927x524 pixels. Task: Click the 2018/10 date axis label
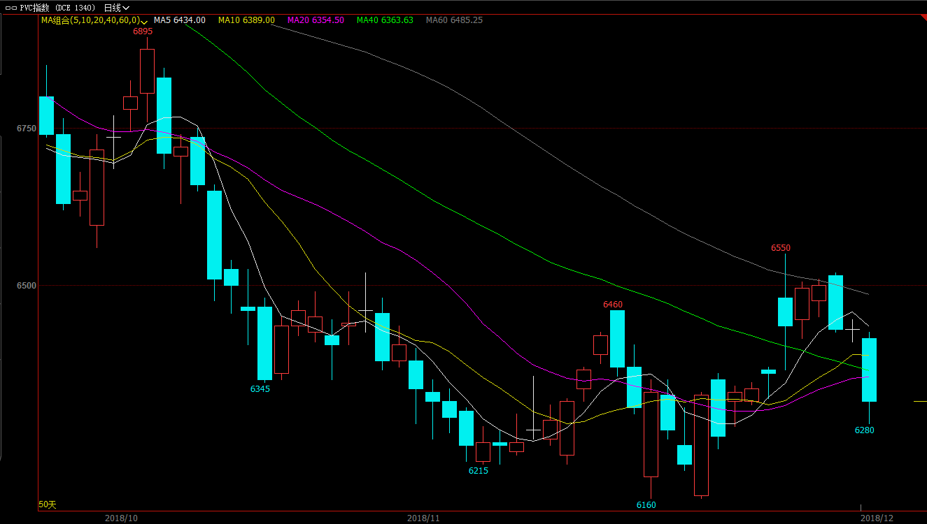coord(121,518)
